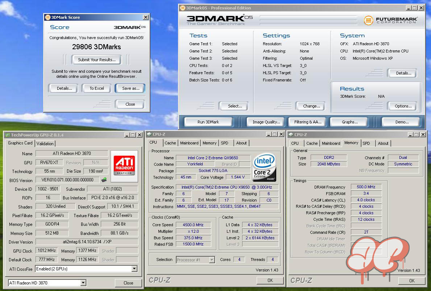Export the score with To Excel
The image size is (431, 291).
pos(97,88)
